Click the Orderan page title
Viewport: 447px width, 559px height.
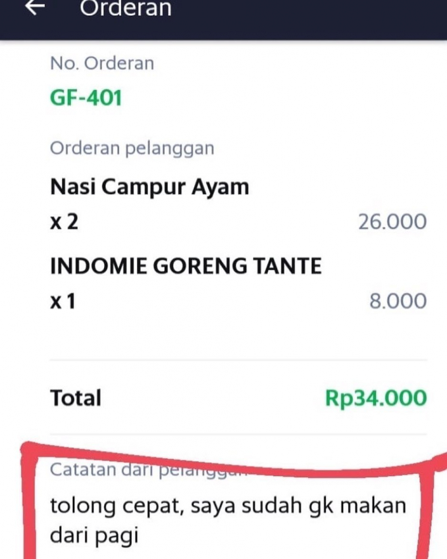pyautogui.click(x=125, y=8)
